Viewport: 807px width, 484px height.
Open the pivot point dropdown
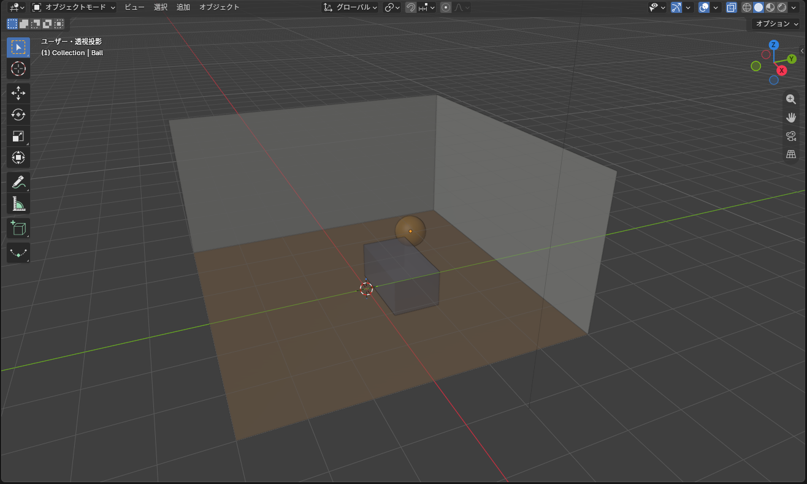click(x=392, y=7)
